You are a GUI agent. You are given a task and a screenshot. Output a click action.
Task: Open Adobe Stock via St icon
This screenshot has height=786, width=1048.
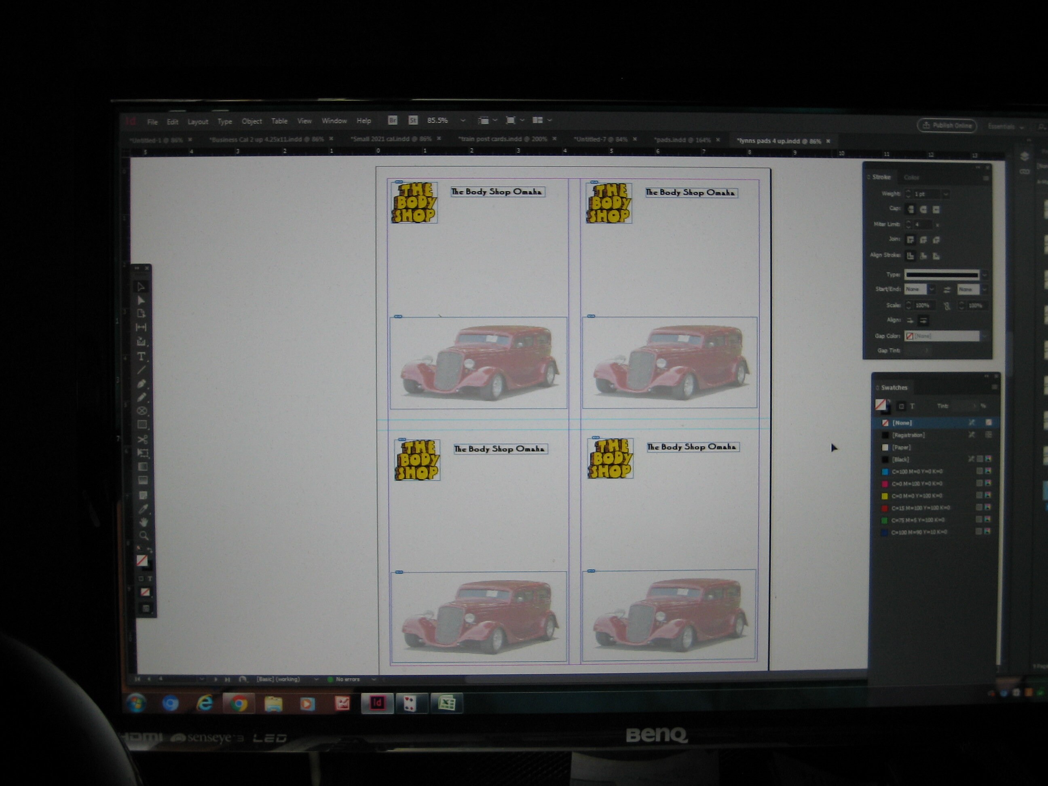click(413, 120)
